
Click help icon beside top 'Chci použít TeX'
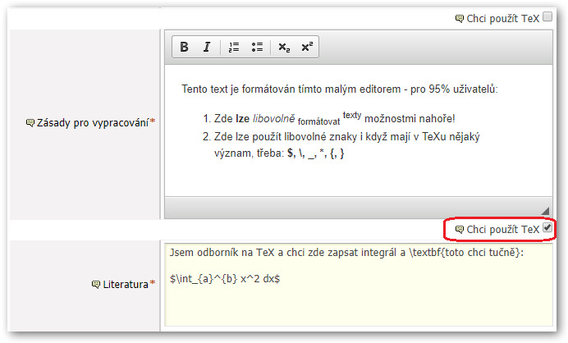pyautogui.click(x=460, y=19)
